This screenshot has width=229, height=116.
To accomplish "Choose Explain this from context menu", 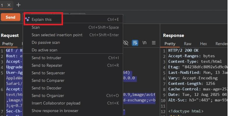I will tap(73, 19).
